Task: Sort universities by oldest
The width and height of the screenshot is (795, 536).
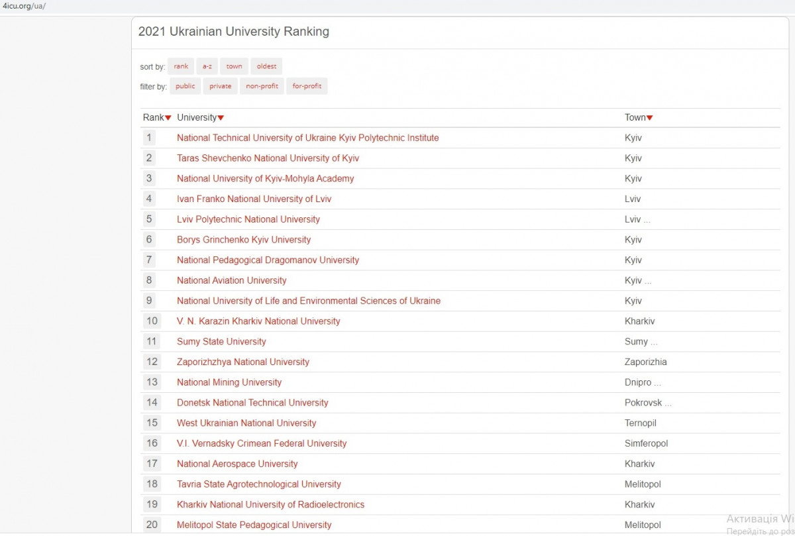Action: tap(266, 66)
